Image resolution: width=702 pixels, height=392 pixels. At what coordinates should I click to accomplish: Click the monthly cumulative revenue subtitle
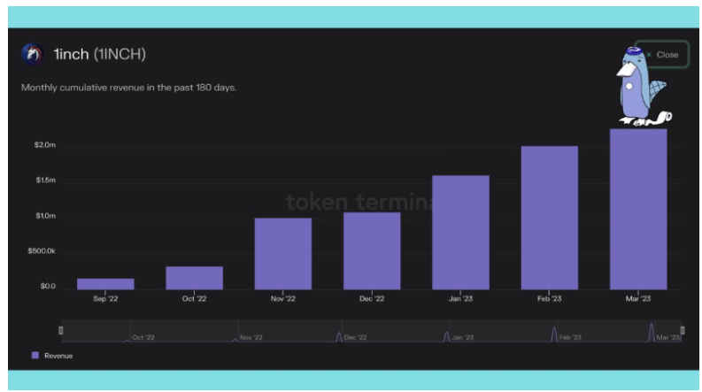coord(129,88)
